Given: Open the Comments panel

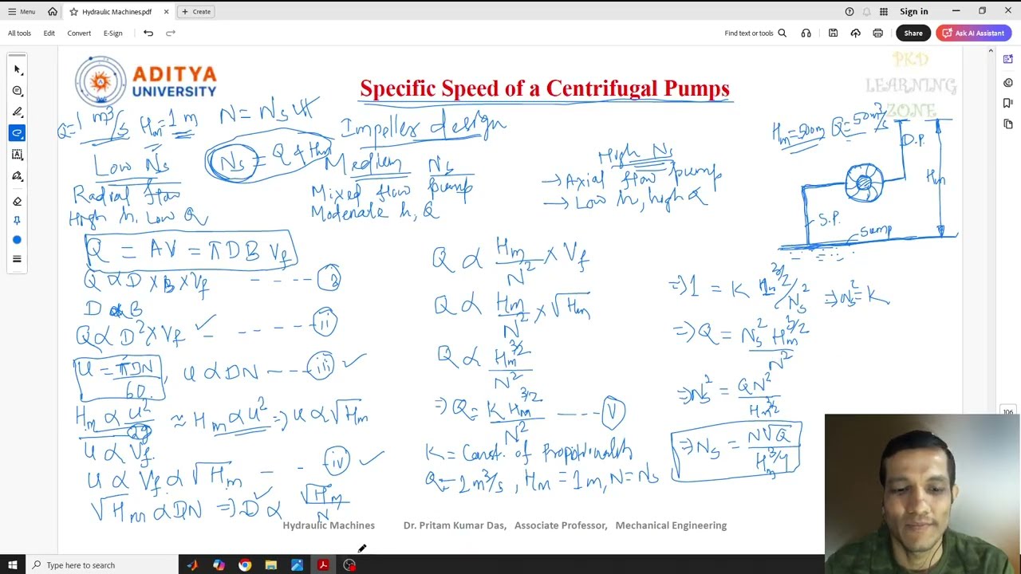Looking at the screenshot, I should [x=1008, y=83].
